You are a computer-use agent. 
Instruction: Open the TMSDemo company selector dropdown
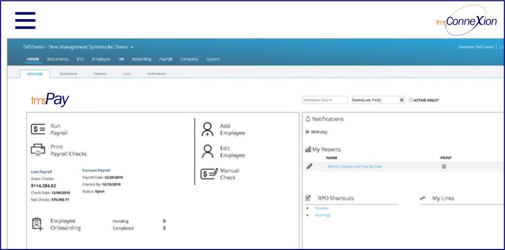coord(78,47)
